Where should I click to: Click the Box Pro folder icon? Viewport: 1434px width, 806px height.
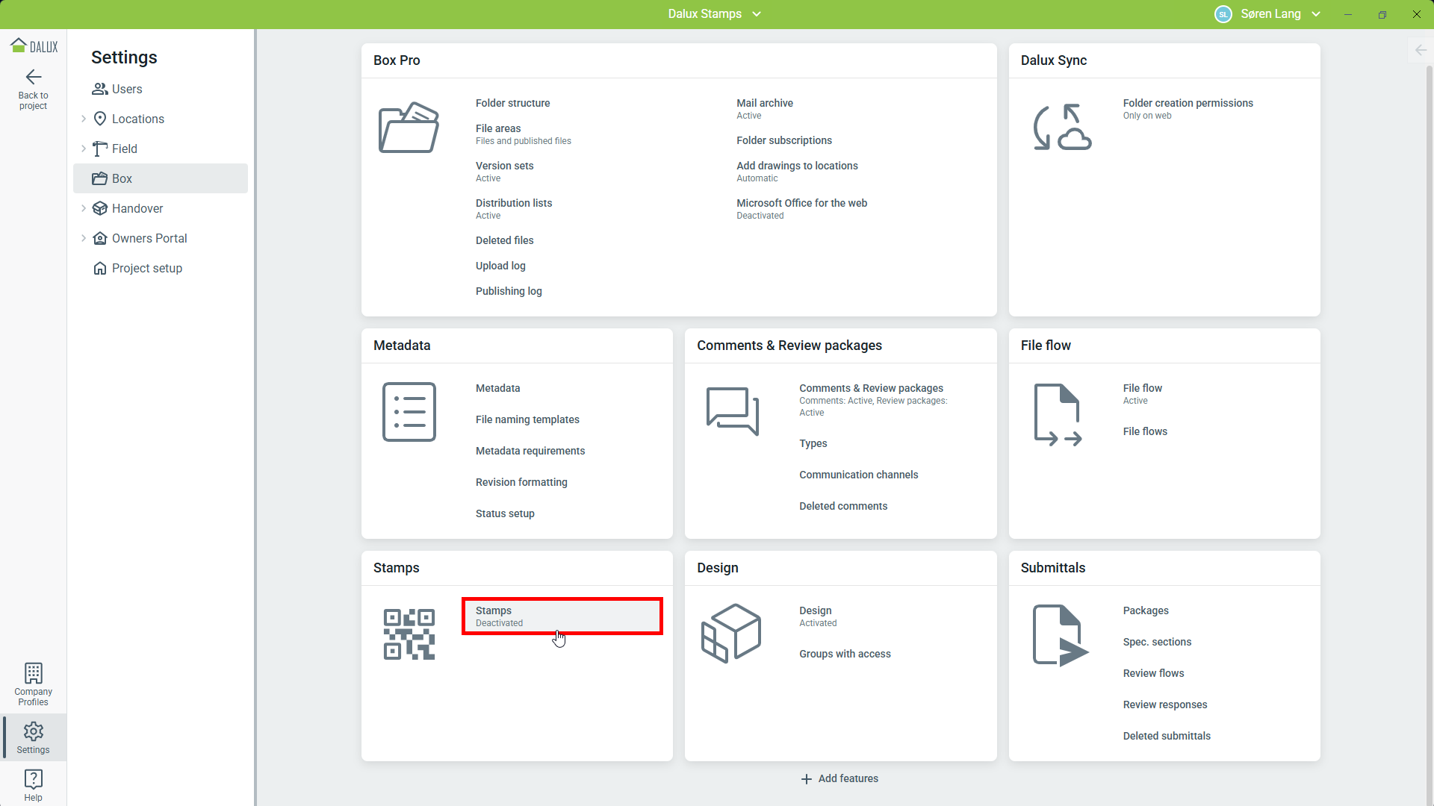(409, 128)
